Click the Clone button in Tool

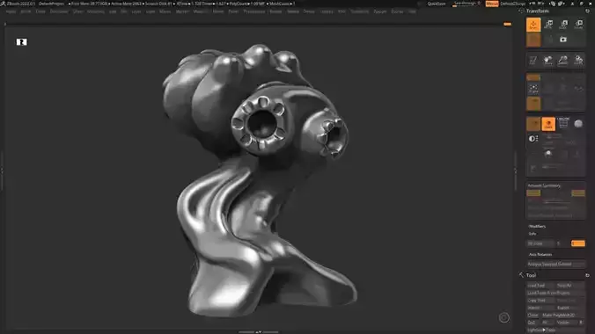click(x=533, y=315)
